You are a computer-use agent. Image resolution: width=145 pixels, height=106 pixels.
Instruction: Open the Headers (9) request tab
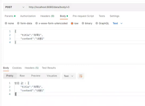coord(47,16)
